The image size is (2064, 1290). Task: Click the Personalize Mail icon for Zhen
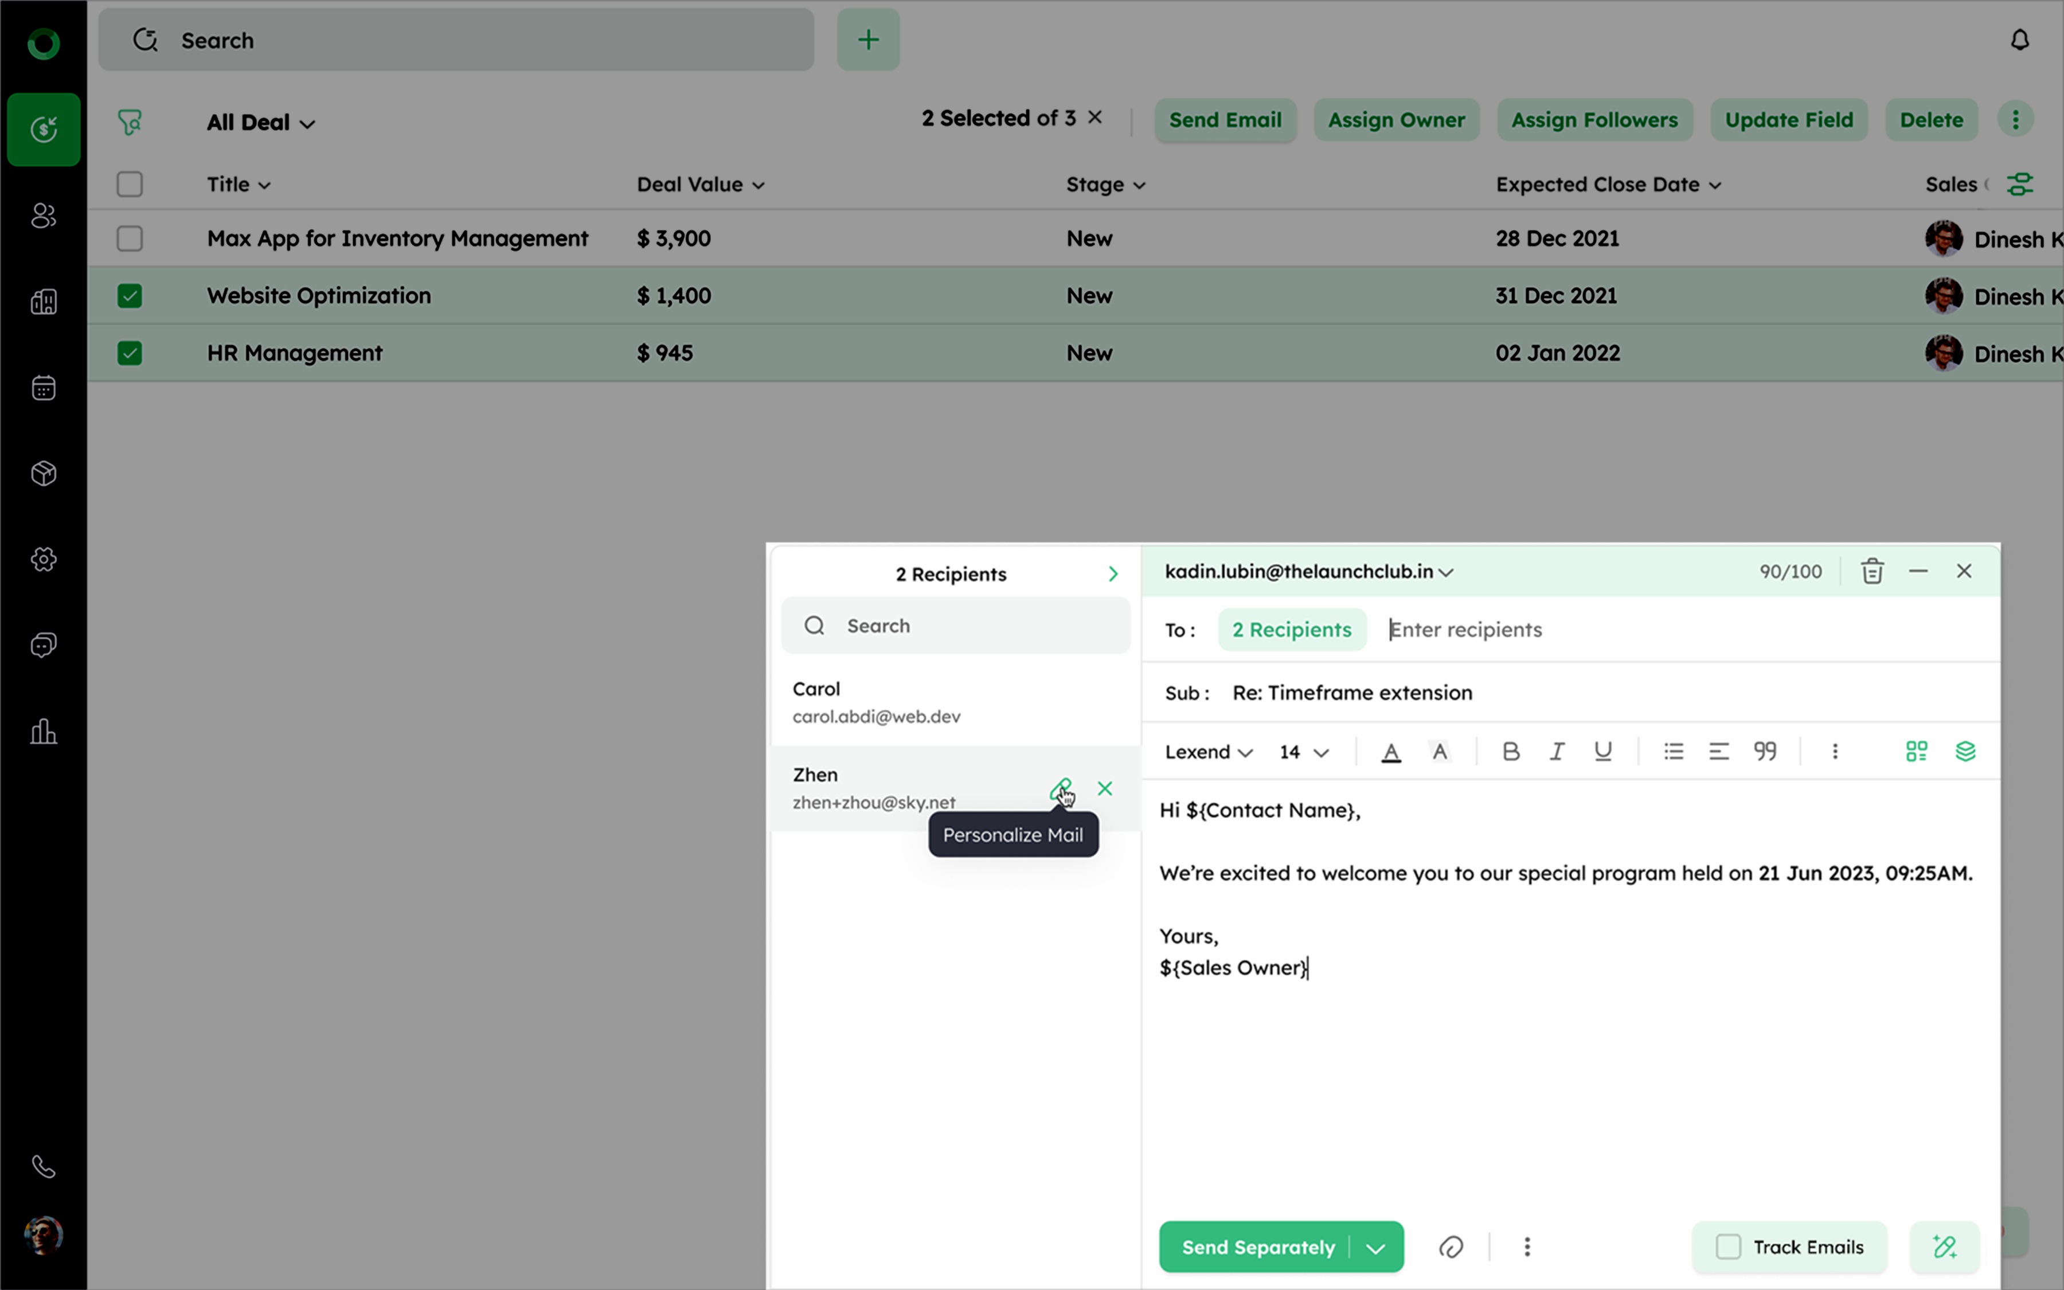(x=1060, y=788)
